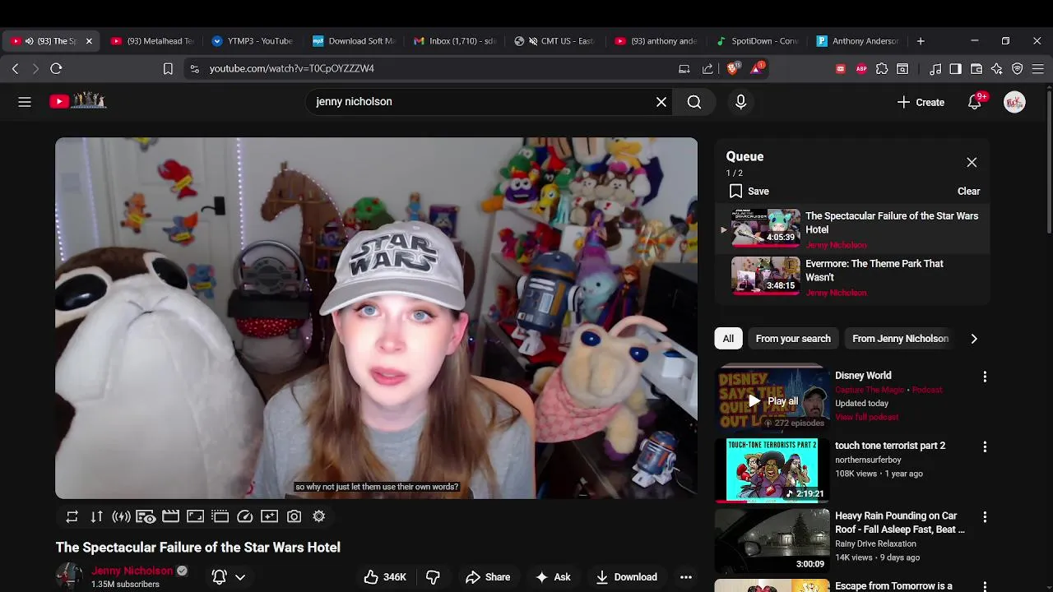Open options menu for Disney World podcast
Screen dimensions: 1053x592
985,377
